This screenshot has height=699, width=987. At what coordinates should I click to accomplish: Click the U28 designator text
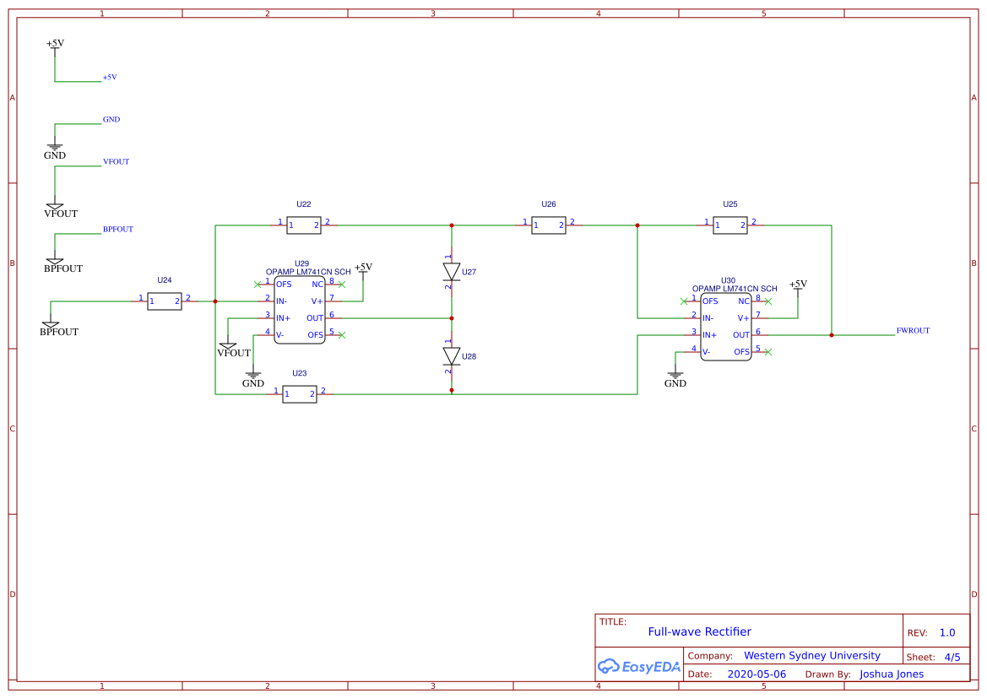(469, 357)
